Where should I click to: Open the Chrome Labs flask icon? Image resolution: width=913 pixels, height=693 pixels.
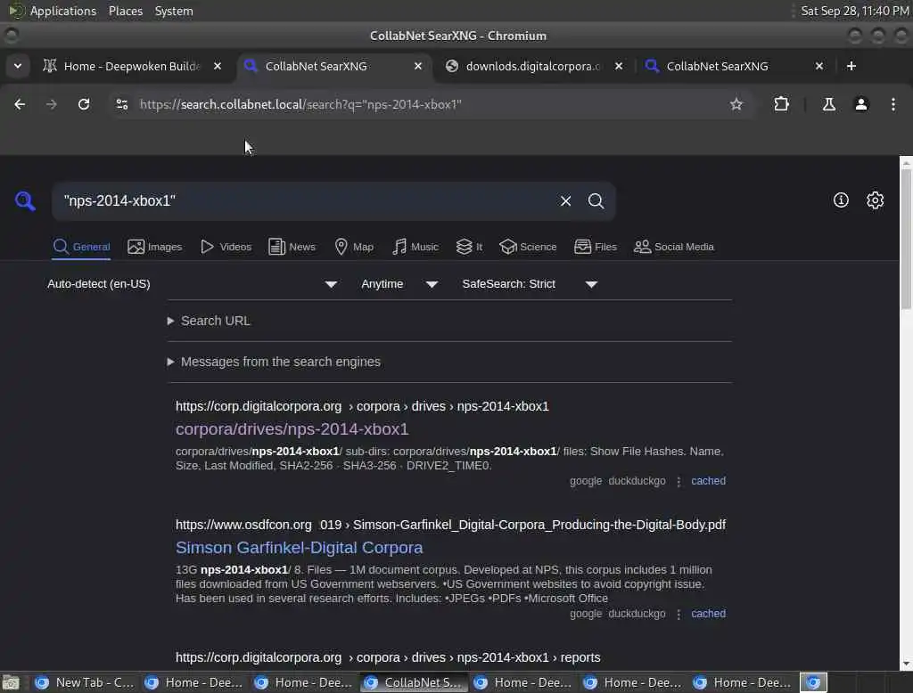828,104
